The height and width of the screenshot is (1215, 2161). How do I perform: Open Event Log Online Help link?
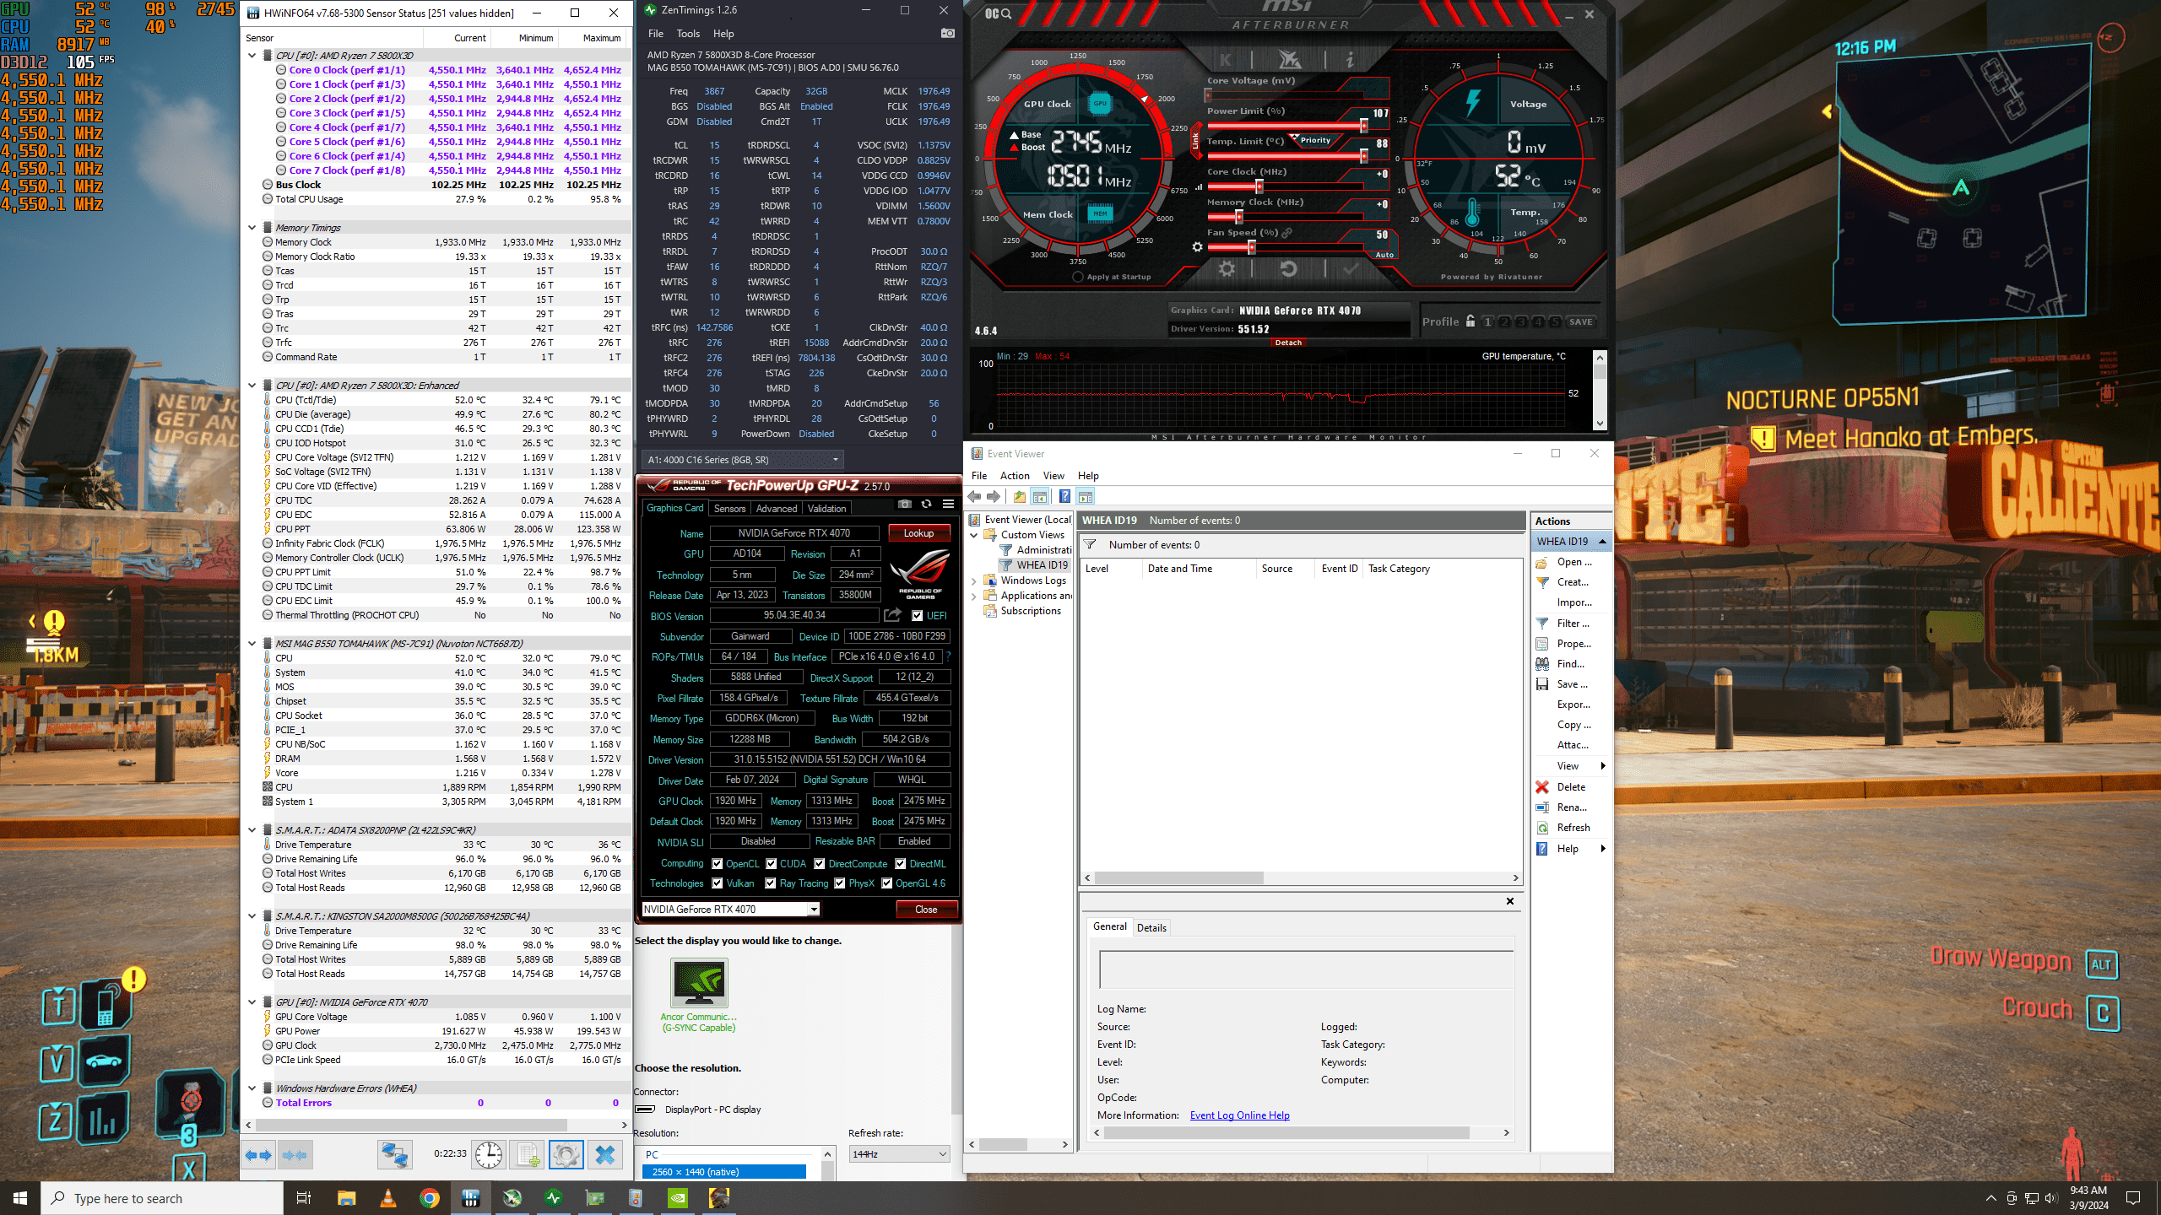1239,1115
